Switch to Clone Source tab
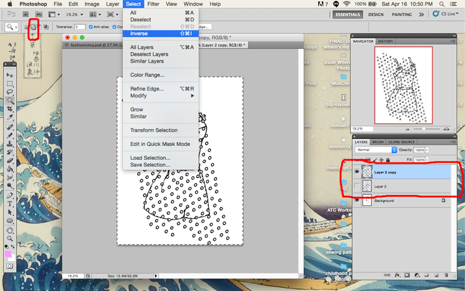 point(401,142)
